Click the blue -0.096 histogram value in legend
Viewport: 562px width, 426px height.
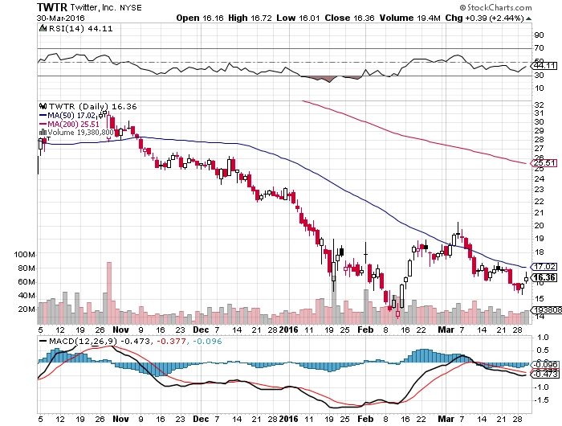point(207,341)
